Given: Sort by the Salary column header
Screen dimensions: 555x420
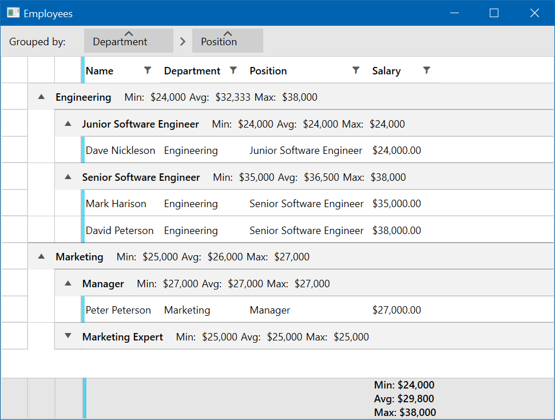Looking at the screenshot, I should [387, 71].
